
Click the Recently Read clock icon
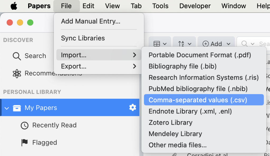pos(25,125)
